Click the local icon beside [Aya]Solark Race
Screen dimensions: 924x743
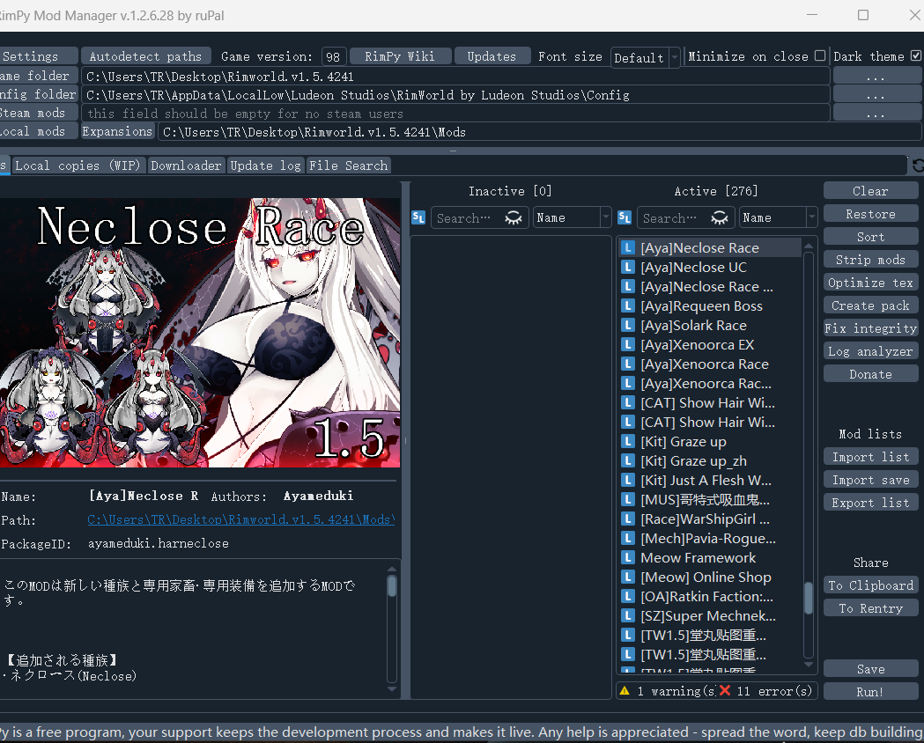(x=628, y=326)
